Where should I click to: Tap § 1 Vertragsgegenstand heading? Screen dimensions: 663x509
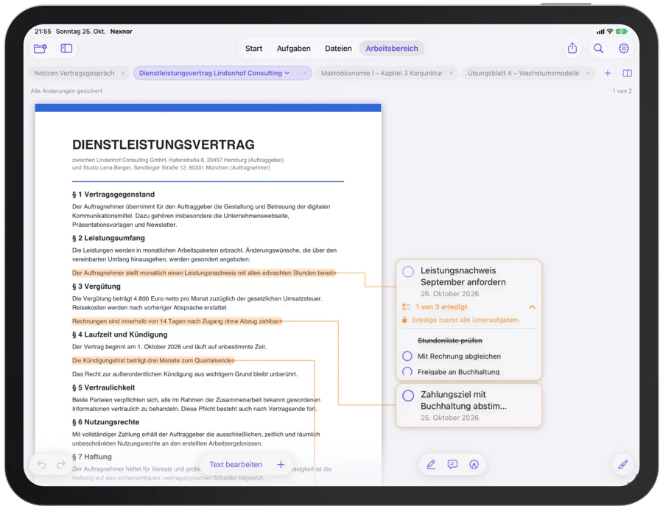pos(113,194)
